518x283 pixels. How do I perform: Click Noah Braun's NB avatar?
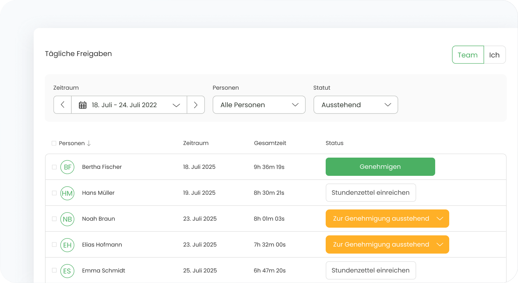point(67,219)
